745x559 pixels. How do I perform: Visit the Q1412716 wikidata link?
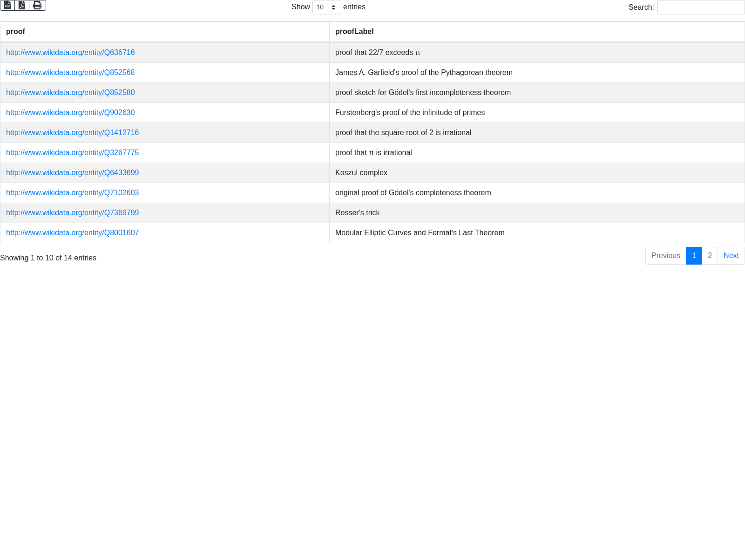point(72,133)
